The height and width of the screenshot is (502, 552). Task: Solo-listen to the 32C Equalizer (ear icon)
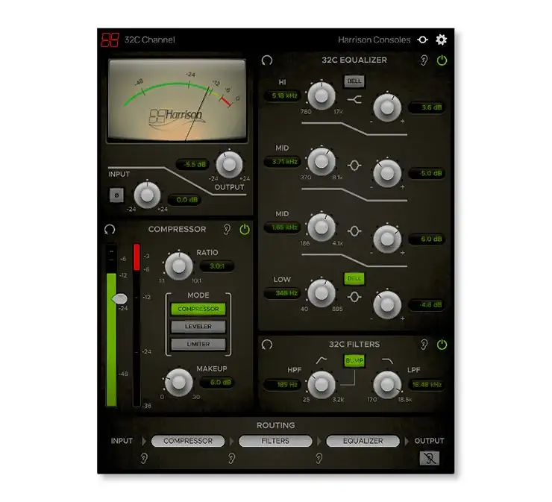point(424,60)
